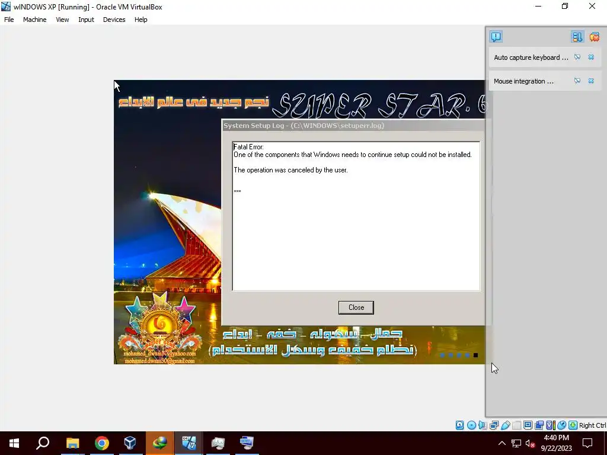The height and width of the screenshot is (455, 607).
Task: Open the notification center toggle icon
Action: (496, 37)
